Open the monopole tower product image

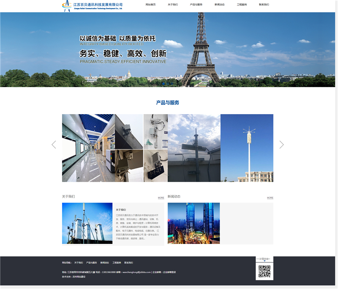(247, 148)
